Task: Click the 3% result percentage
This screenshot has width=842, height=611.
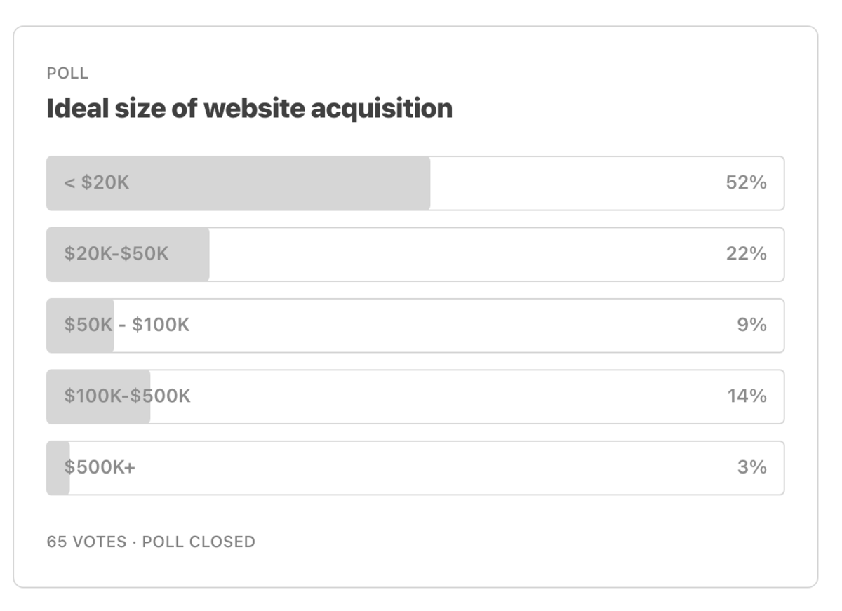Action: click(751, 468)
